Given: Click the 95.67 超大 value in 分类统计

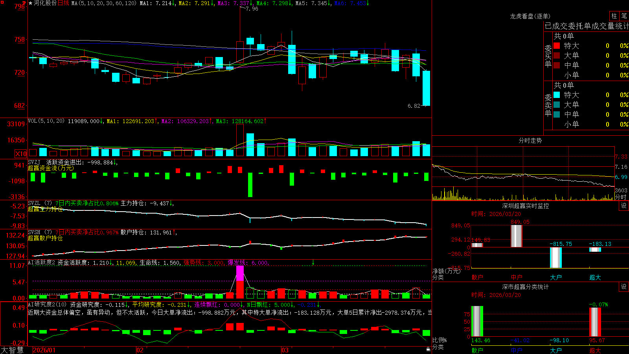Looking at the screenshot, I should pyautogui.click(x=597, y=340).
